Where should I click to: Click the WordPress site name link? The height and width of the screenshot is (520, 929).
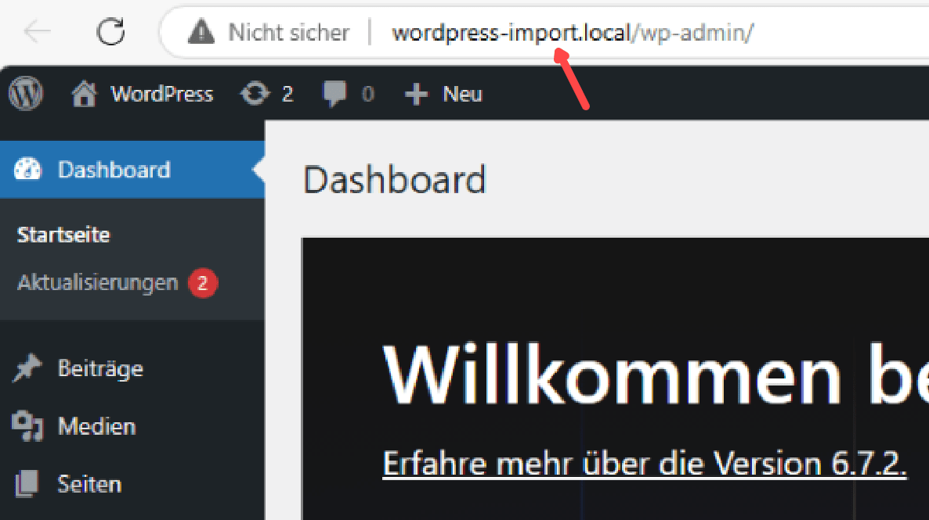(161, 95)
